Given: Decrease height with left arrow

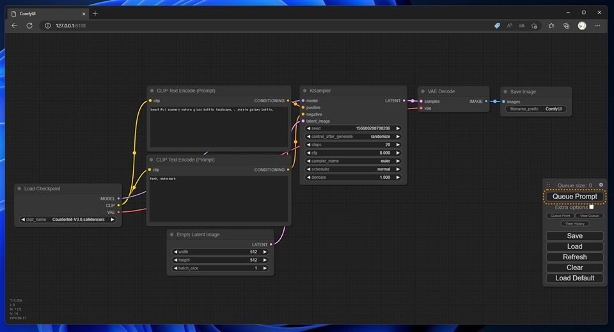Looking at the screenshot, I should [175, 260].
